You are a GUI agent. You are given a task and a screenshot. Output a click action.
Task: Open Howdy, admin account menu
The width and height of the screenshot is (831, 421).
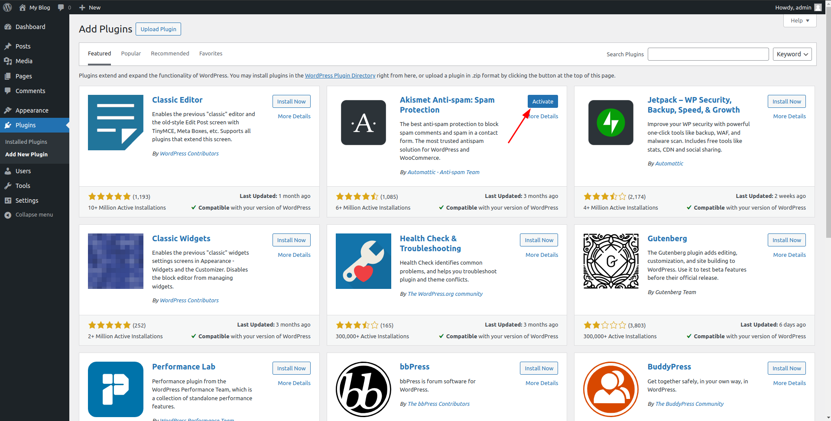point(798,7)
